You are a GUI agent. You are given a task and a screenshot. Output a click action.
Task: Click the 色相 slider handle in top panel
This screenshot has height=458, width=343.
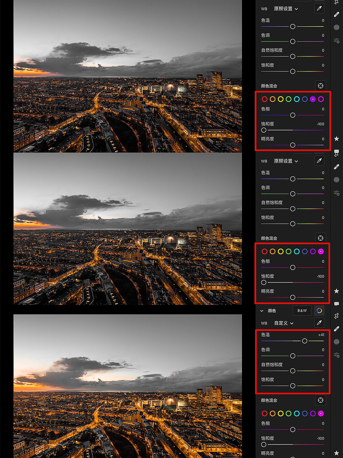coord(293,115)
